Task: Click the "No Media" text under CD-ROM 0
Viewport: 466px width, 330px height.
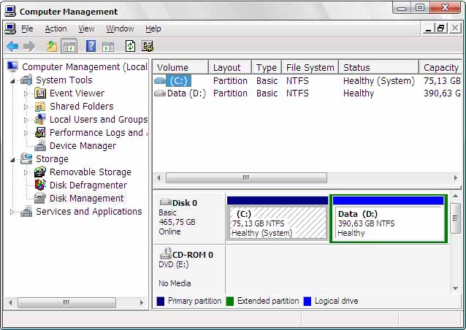Action: pos(175,283)
